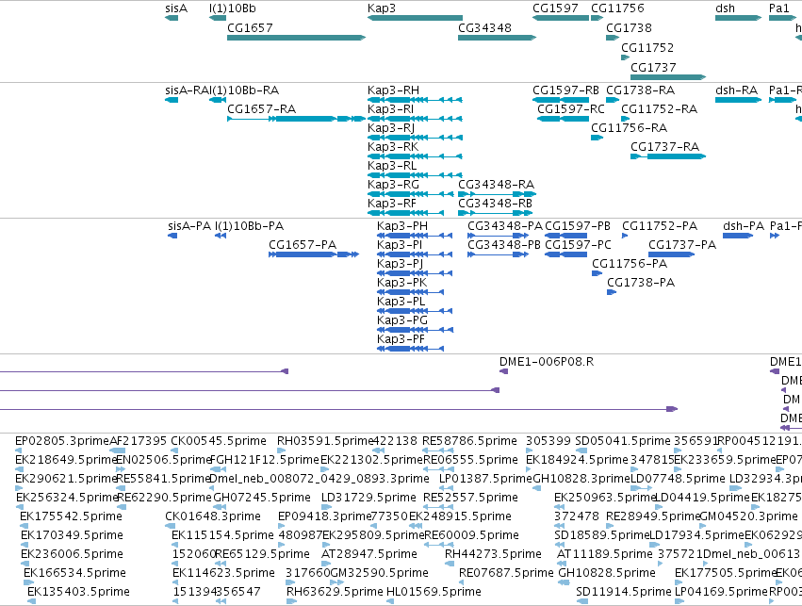Screen dimensions: 802x606
Task: Click the CG34348-RB transcript label
Action: pos(496,204)
